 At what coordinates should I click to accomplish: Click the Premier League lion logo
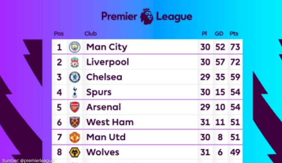[x=147, y=16]
